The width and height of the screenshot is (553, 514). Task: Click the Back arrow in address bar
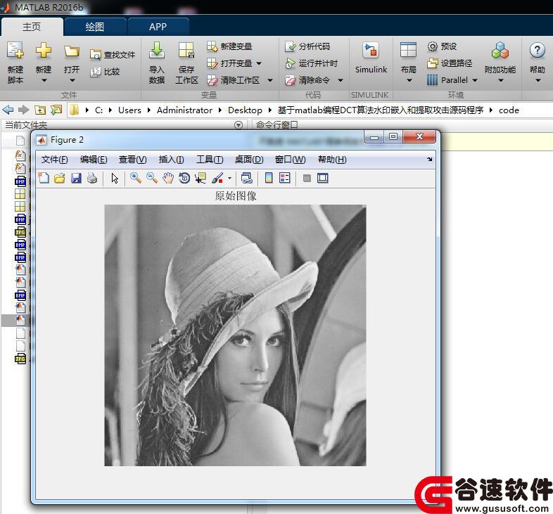8,110
